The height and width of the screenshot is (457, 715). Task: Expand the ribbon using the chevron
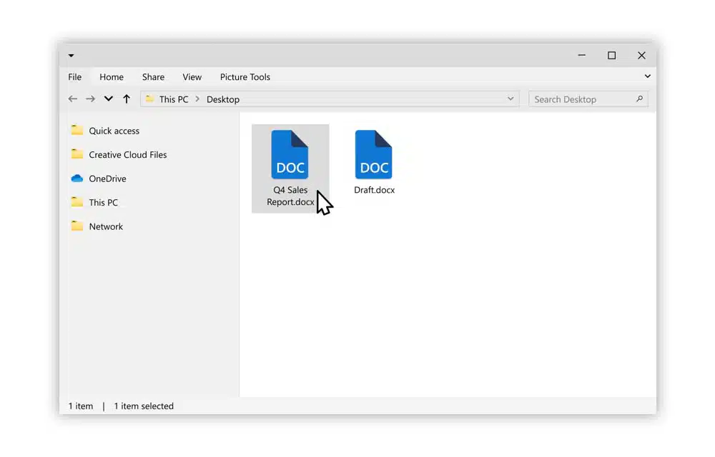[647, 76]
